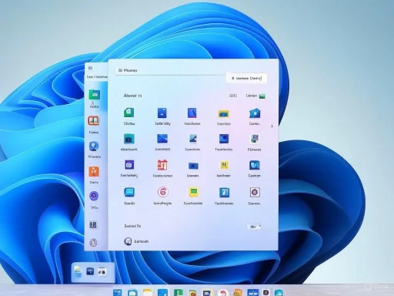Open the multicolor mosaic tile app
Screen dimensions: 394x296
[x=255, y=139]
